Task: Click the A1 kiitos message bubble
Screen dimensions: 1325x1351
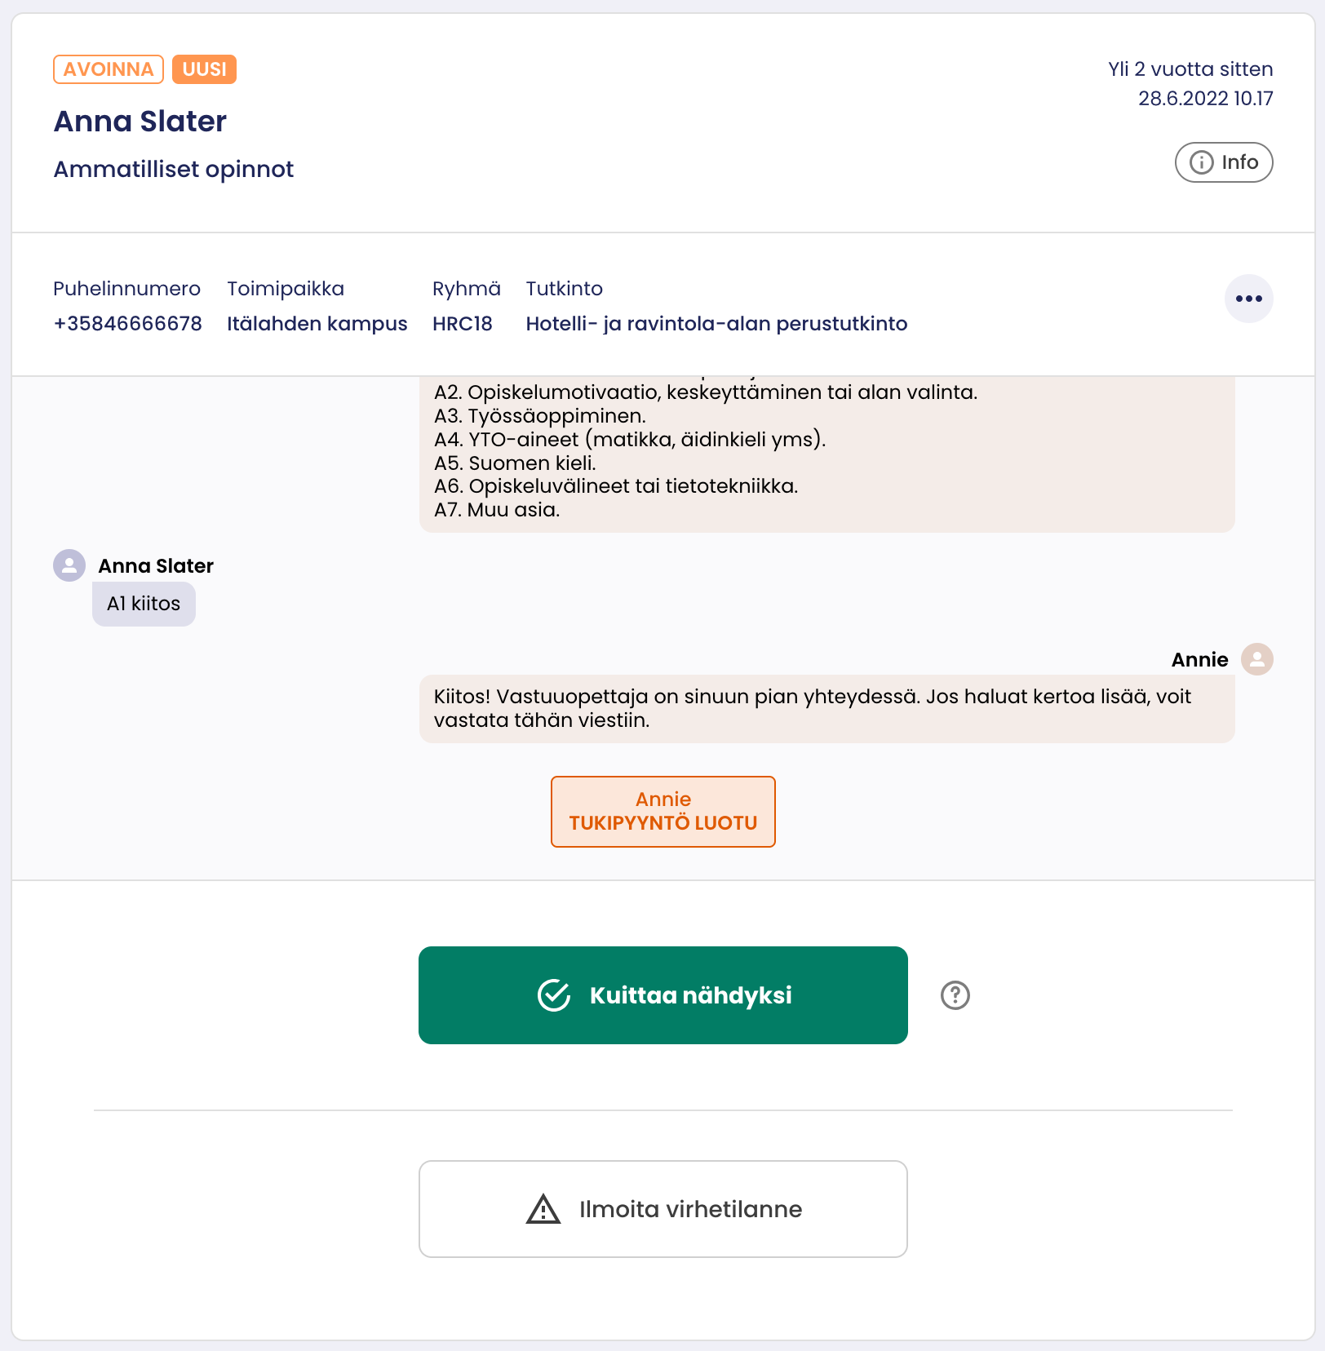Action: (144, 604)
